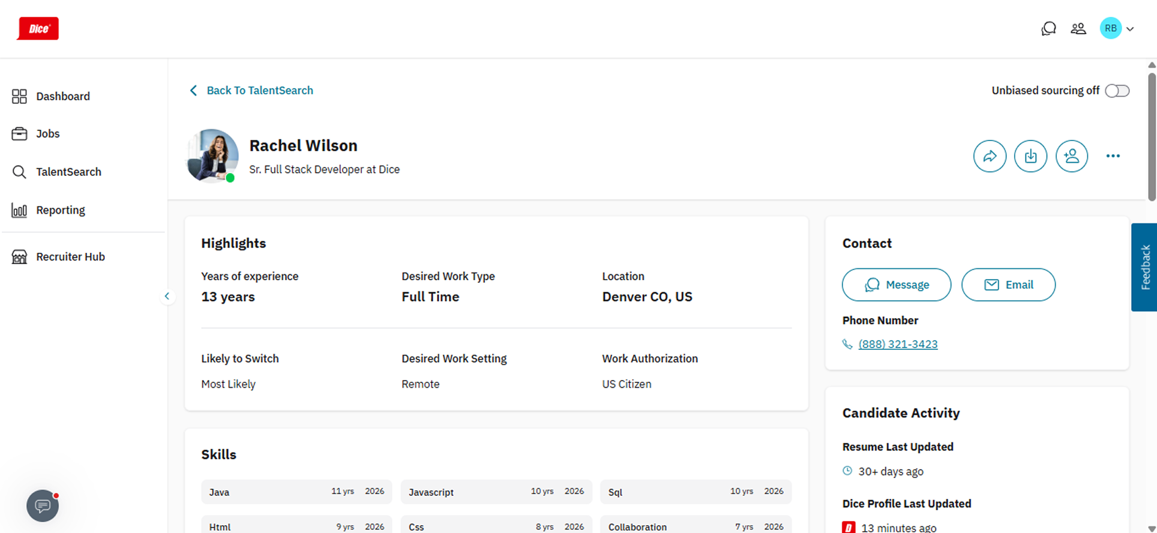
Task: Open the messages chat icon in header
Action: (x=1048, y=29)
